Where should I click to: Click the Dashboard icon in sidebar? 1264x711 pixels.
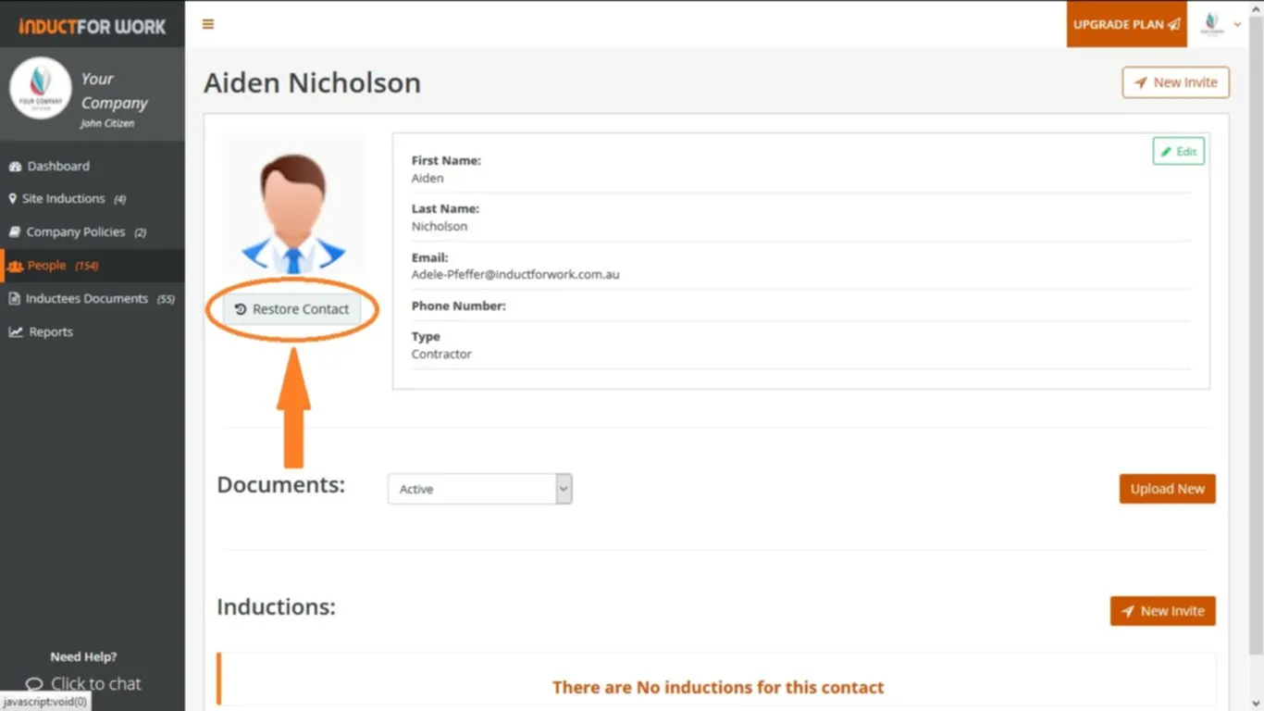pyautogui.click(x=15, y=167)
